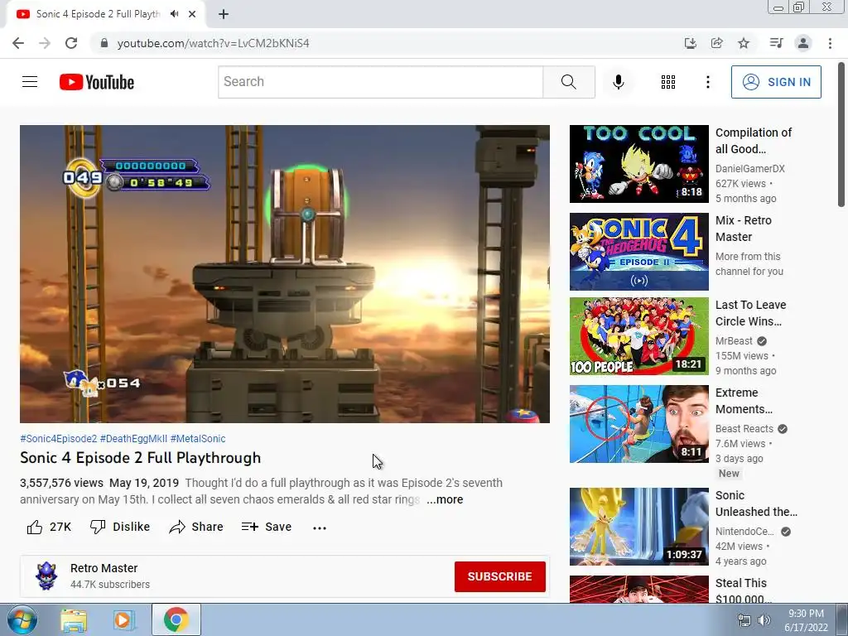Reload the YouTube page

point(71,43)
